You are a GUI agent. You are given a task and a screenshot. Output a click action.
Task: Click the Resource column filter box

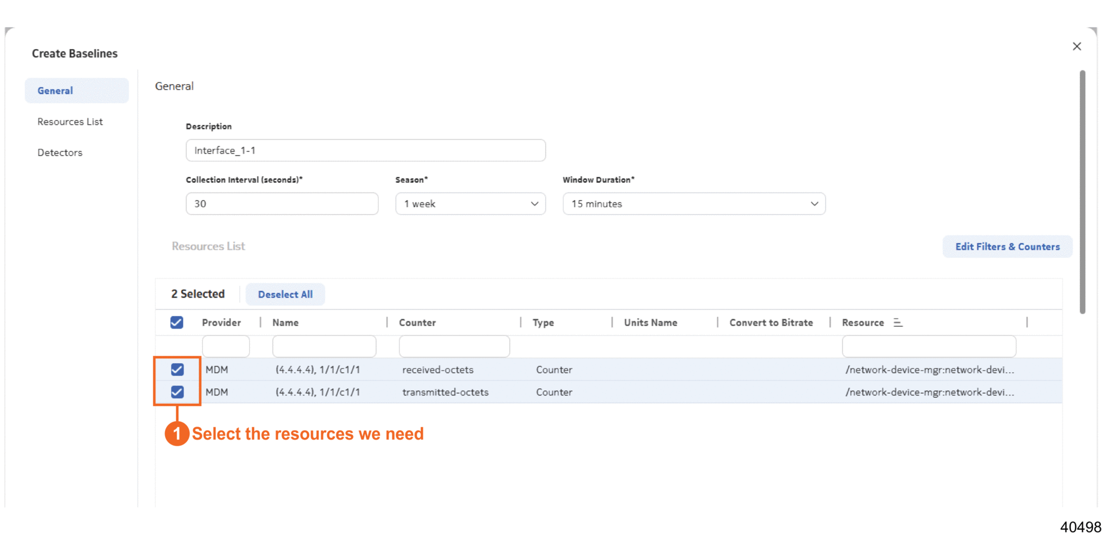[x=928, y=346]
